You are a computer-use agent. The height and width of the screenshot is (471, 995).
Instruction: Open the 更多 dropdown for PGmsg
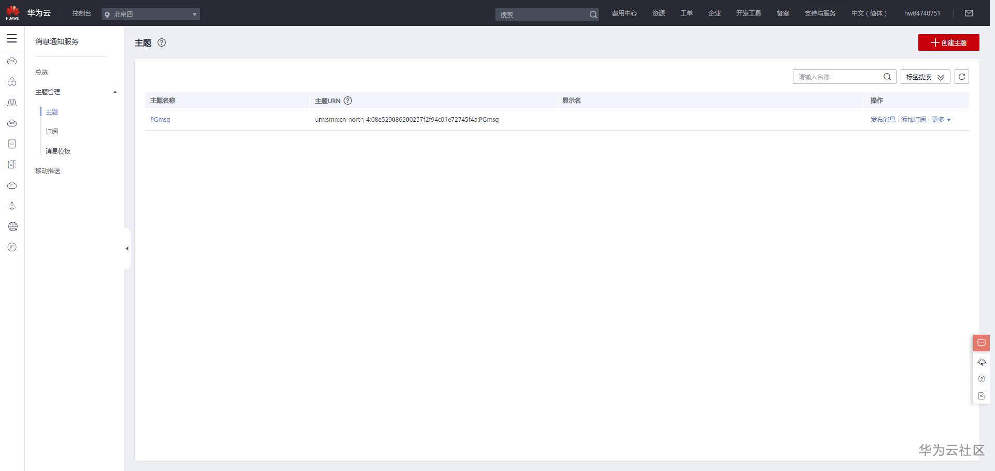coord(941,120)
